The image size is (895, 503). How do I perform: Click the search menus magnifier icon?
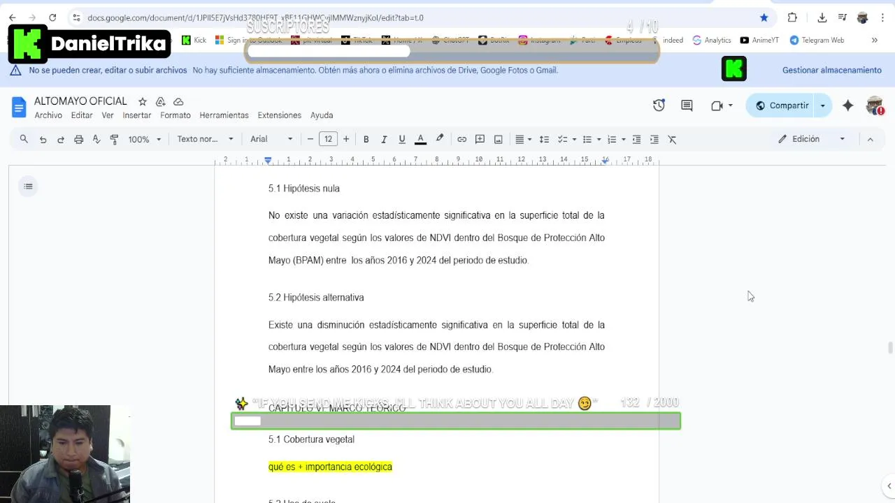(24, 139)
